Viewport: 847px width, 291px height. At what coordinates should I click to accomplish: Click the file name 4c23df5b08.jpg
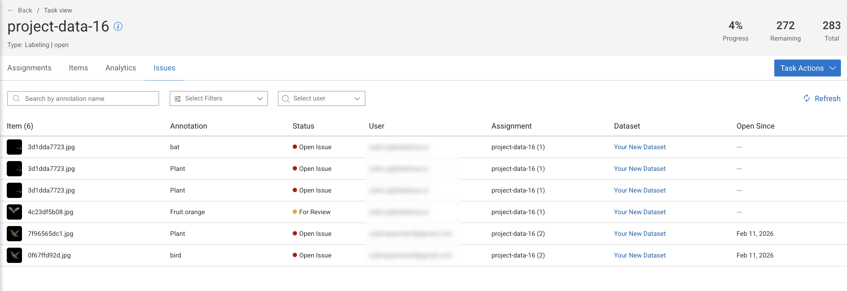50,212
